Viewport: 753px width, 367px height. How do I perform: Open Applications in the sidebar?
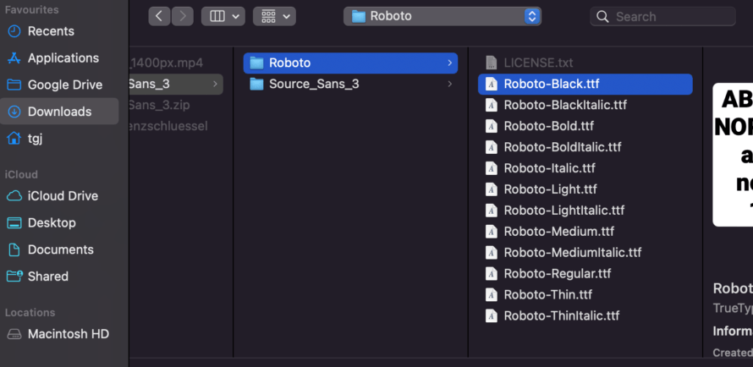coord(63,58)
